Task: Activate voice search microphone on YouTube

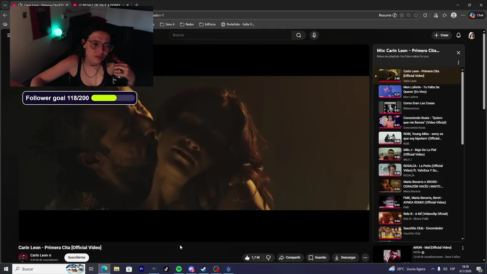Action: [x=314, y=35]
